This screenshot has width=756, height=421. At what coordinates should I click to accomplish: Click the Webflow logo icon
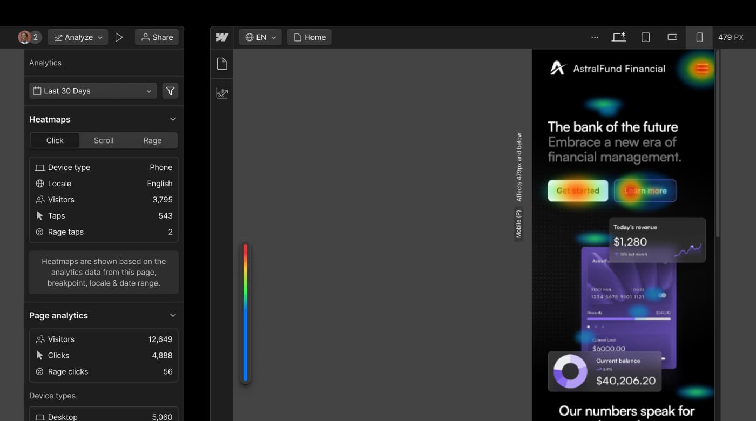point(222,37)
